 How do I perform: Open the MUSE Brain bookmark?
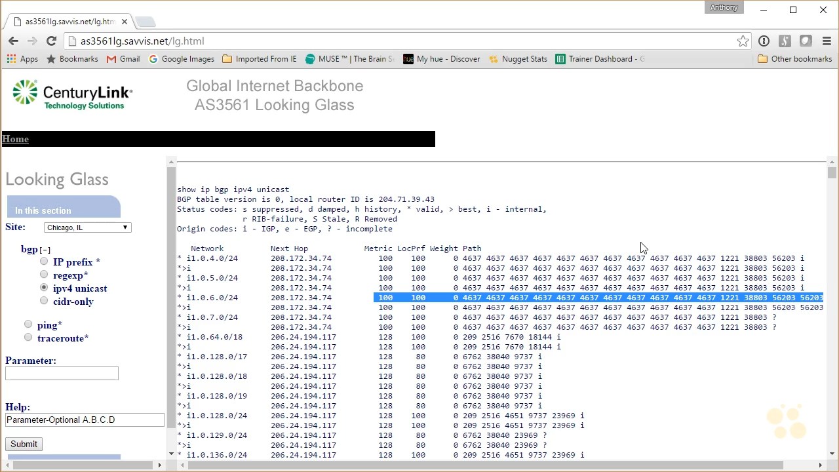(350, 59)
